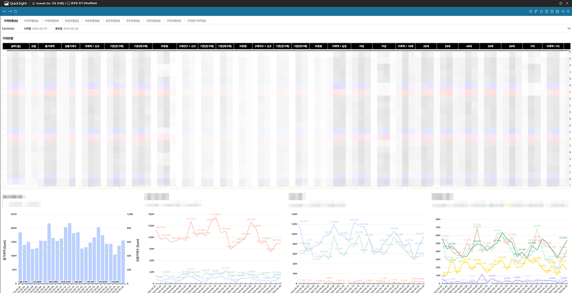Click the bookmark icon beside 공유된 보기
The width and height of the screenshot is (572, 293).
[68, 3]
